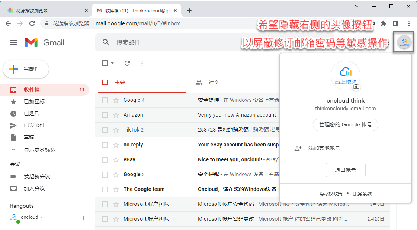Open the "Verify your new Amazon account" email
The height and width of the screenshot is (230, 417).
point(237,115)
